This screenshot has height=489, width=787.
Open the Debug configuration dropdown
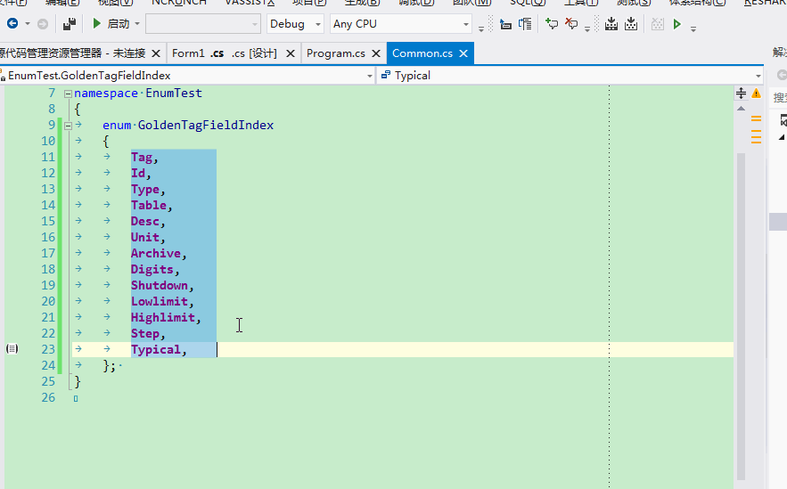(x=295, y=24)
